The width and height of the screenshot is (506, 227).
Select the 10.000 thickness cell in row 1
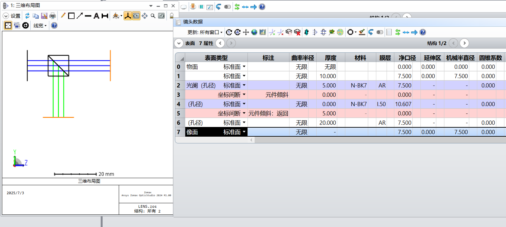click(327, 76)
